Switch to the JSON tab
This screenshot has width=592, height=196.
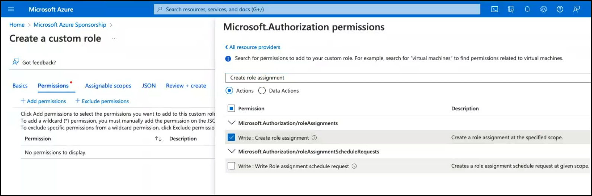click(149, 86)
